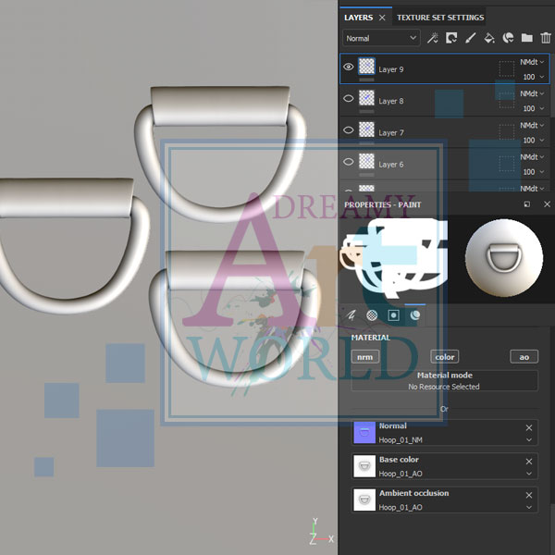
Task: Remove the Ambient occlusion resource with X
Action: tap(529, 494)
